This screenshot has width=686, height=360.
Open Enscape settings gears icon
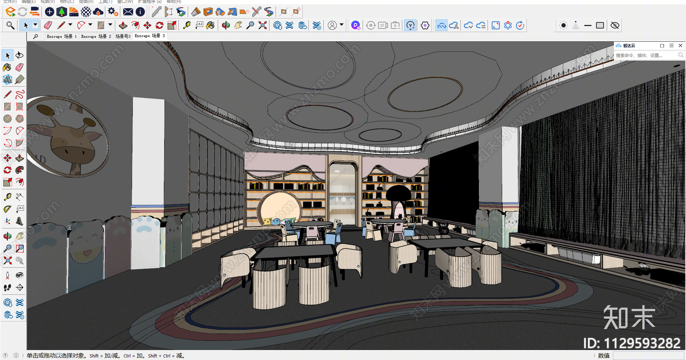coord(113,12)
